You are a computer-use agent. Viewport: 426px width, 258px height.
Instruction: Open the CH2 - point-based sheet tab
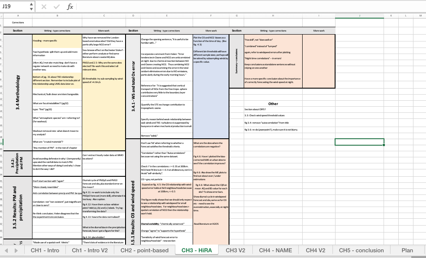(x=144, y=250)
